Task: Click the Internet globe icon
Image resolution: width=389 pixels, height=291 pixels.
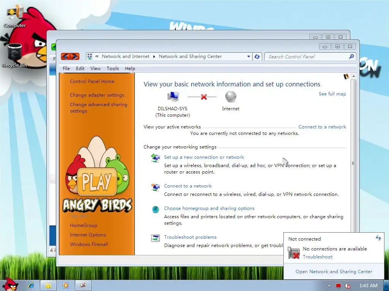Action: tap(231, 97)
